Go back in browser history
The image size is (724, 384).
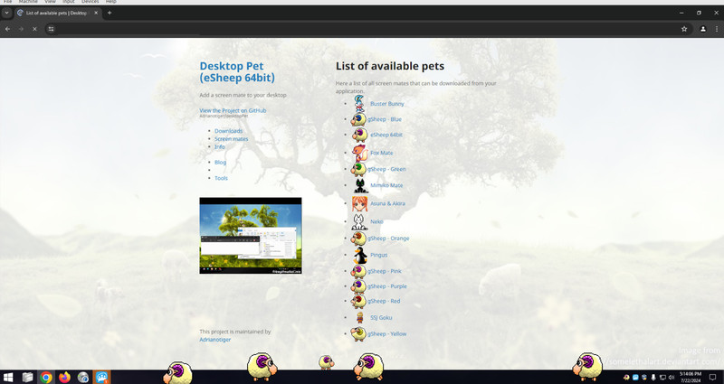[8, 29]
